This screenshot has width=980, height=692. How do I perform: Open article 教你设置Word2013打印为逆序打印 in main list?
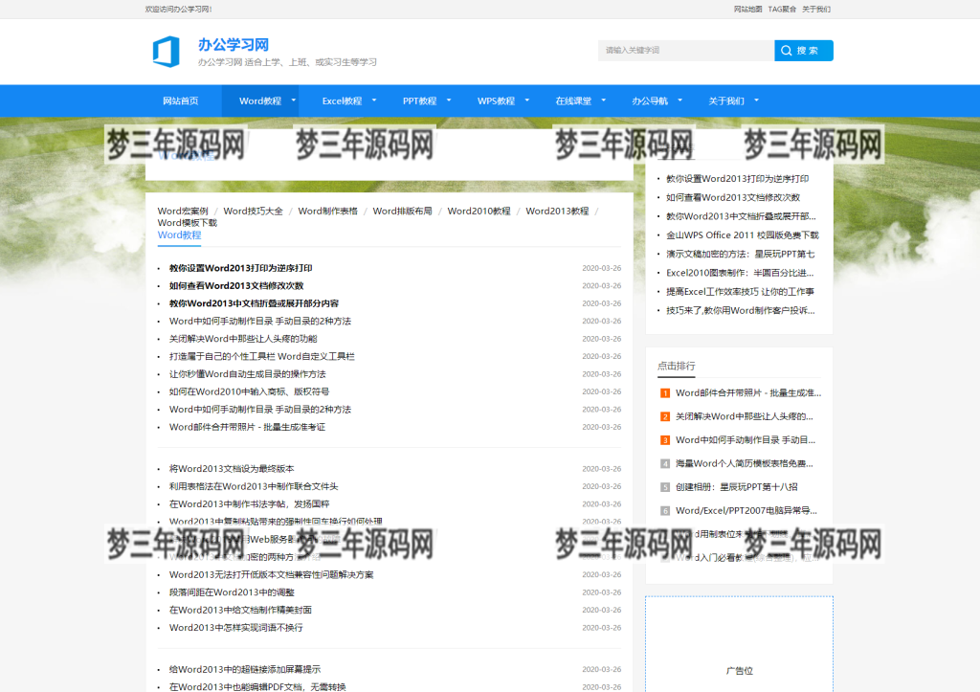pos(240,268)
